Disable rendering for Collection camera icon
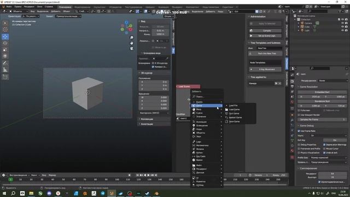Screen dimensions: 350x197 coord(346,20)
